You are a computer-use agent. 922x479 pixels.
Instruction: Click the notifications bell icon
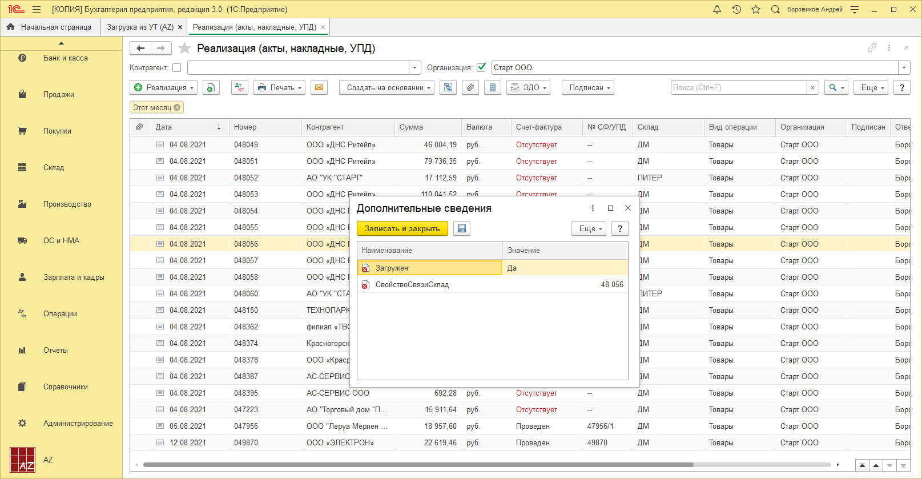click(717, 9)
